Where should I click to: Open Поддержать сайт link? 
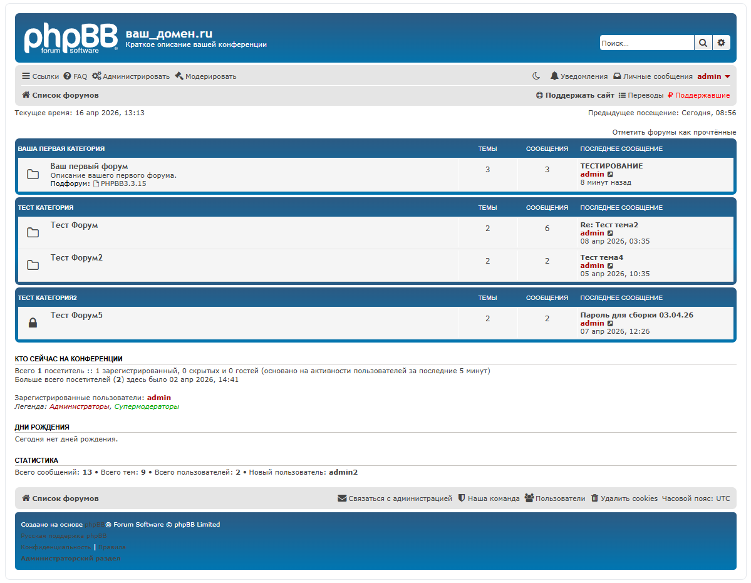(575, 95)
